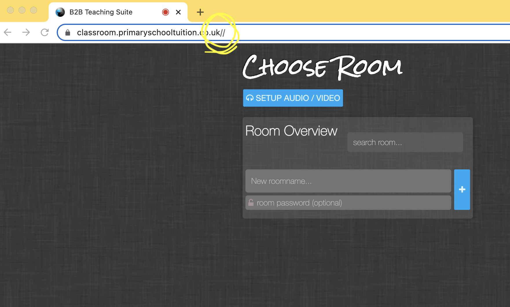510x307 pixels.
Task: Go back to the previous page
Action: pos(8,32)
